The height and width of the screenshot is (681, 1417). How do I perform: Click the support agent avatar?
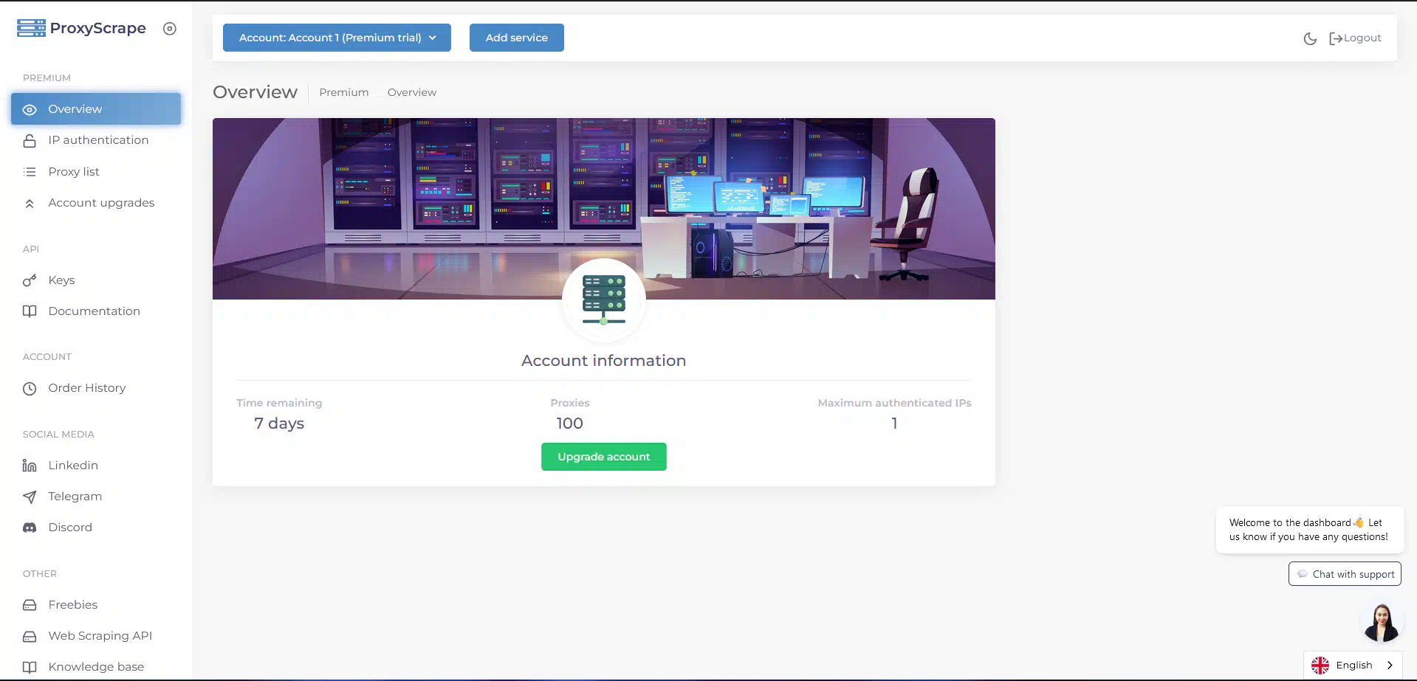pos(1381,623)
